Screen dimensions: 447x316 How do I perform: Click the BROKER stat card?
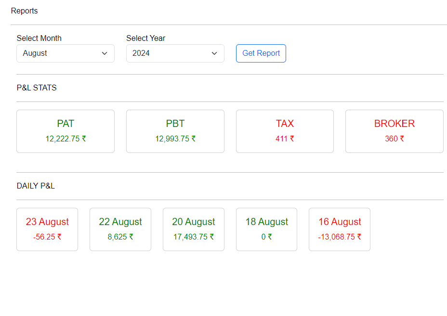click(394, 131)
